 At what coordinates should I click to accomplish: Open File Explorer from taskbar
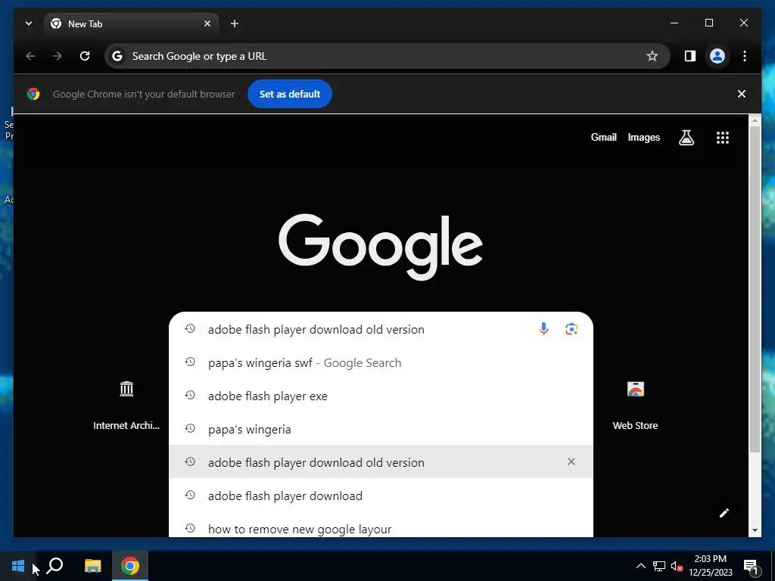tap(92, 566)
